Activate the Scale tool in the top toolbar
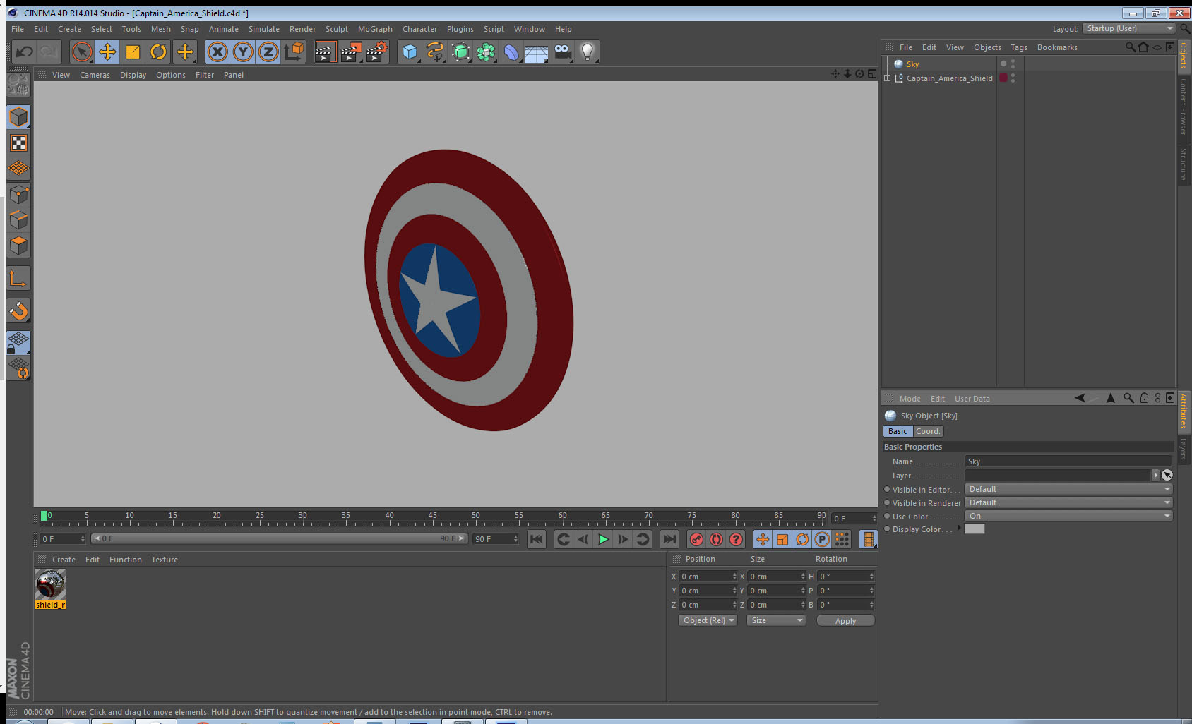Image resolution: width=1192 pixels, height=724 pixels. click(133, 52)
